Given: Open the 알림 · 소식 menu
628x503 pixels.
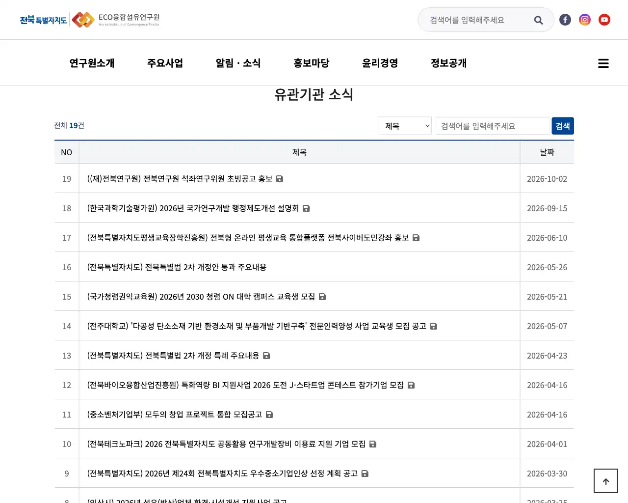Looking at the screenshot, I should pyautogui.click(x=238, y=63).
